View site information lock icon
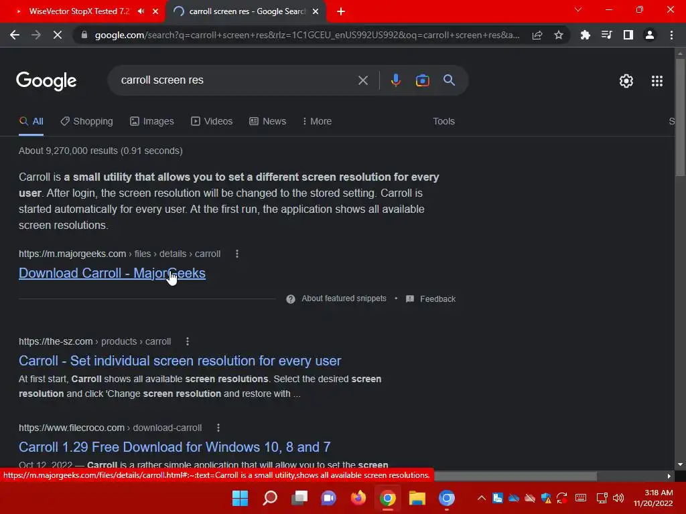The width and height of the screenshot is (686, 514). pyautogui.click(x=84, y=35)
